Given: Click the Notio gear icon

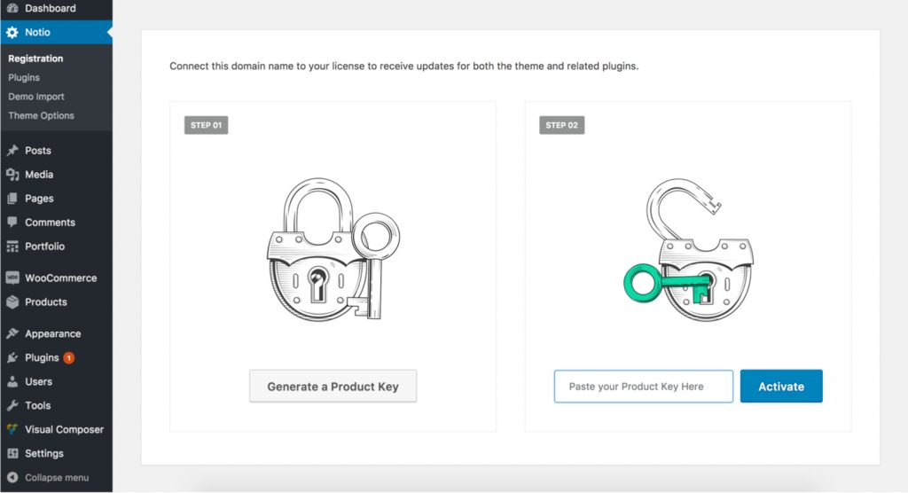Looking at the screenshot, I should click(x=12, y=33).
